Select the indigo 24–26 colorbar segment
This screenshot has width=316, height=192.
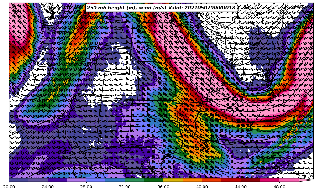pyautogui.click(x=57, y=180)
